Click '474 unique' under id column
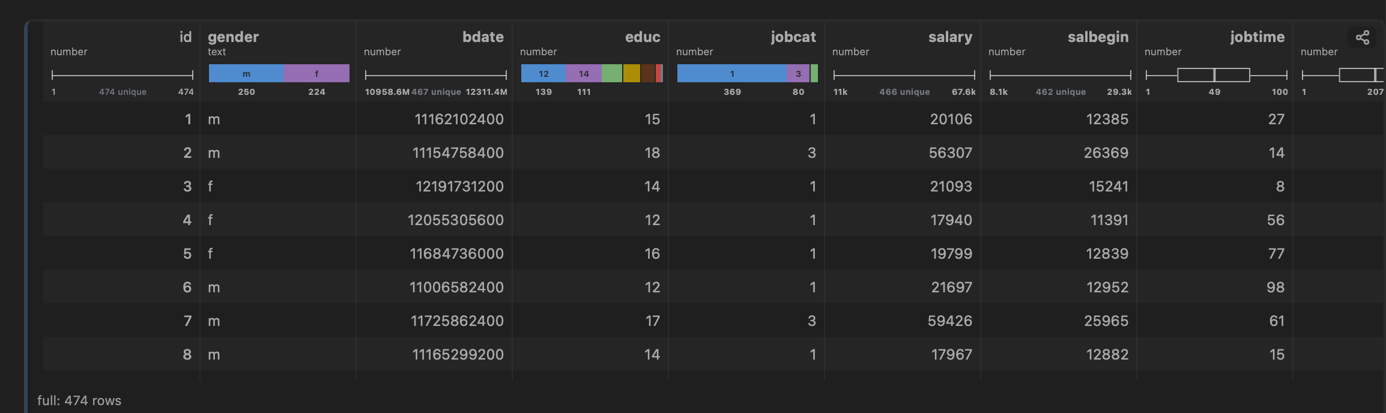Image resolution: width=1386 pixels, height=413 pixels. click(123, 92)
